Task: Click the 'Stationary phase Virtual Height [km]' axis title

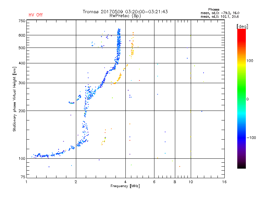Action: (14, 99)
